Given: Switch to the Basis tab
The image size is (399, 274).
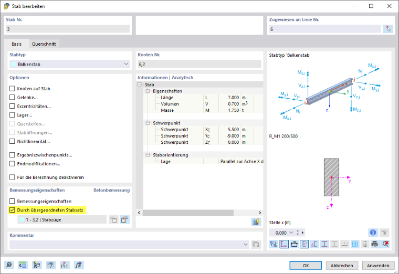Looking at the screenshot, I should point(17,44).
